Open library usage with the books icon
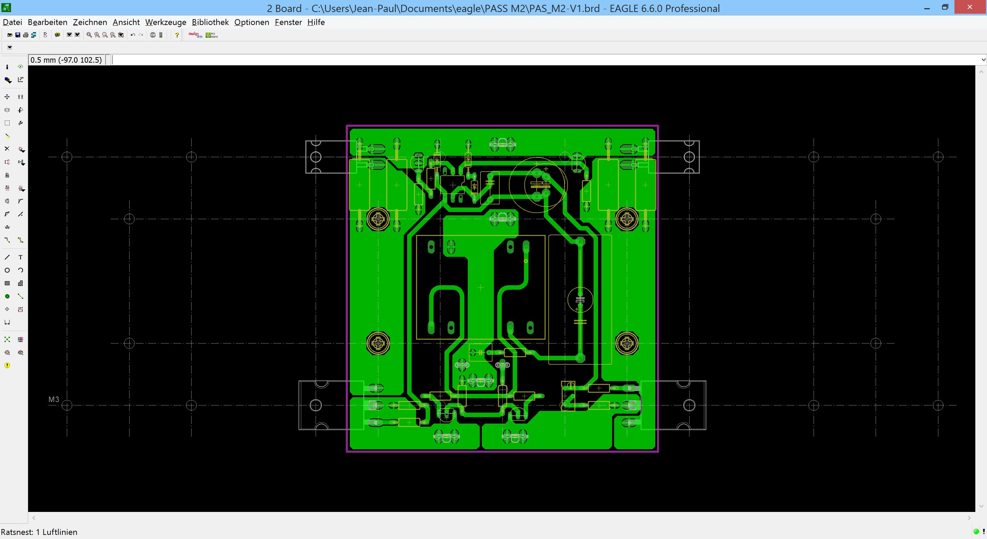Image resolution: width=987 pixels, height=539 pixels. 58,35
